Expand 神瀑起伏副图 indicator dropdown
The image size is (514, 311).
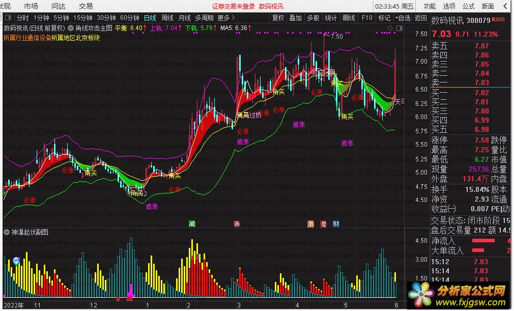[7, 232]
